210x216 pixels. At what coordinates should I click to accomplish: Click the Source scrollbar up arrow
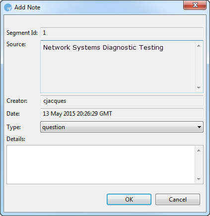click(x=199, y=46)
